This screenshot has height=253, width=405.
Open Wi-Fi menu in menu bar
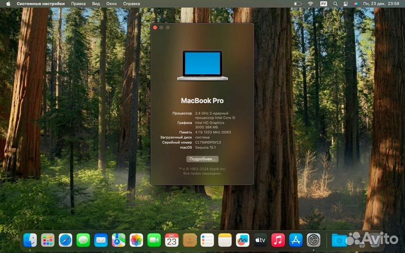point(310,3)
